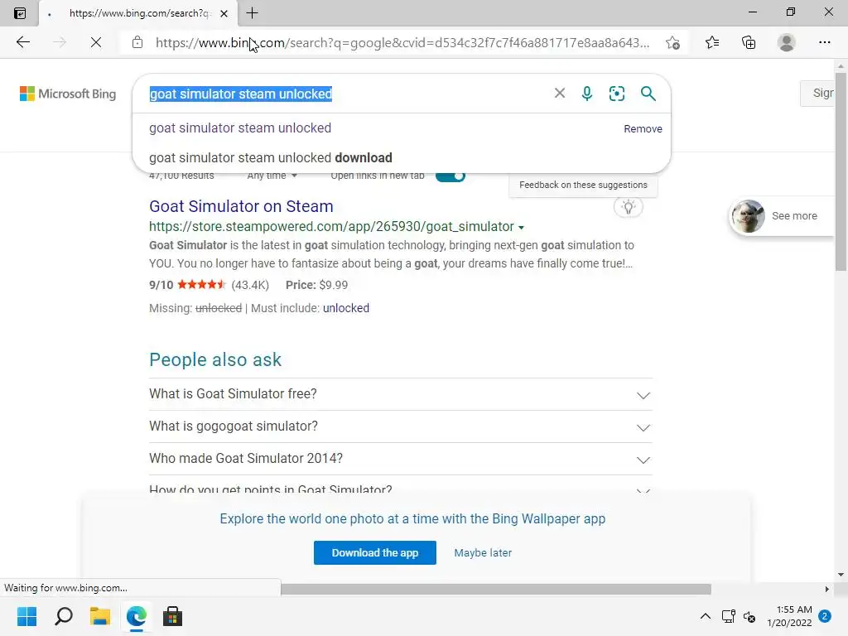Image resolution: width=848 pixels, height=636 pixels.
Task: Start voice search with microphone icon
Action: click(587, 94)
